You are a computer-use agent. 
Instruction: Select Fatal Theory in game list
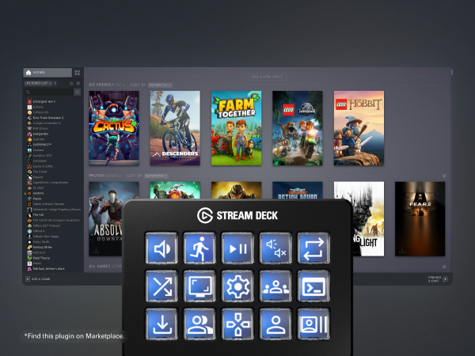(x=41, y=258)
